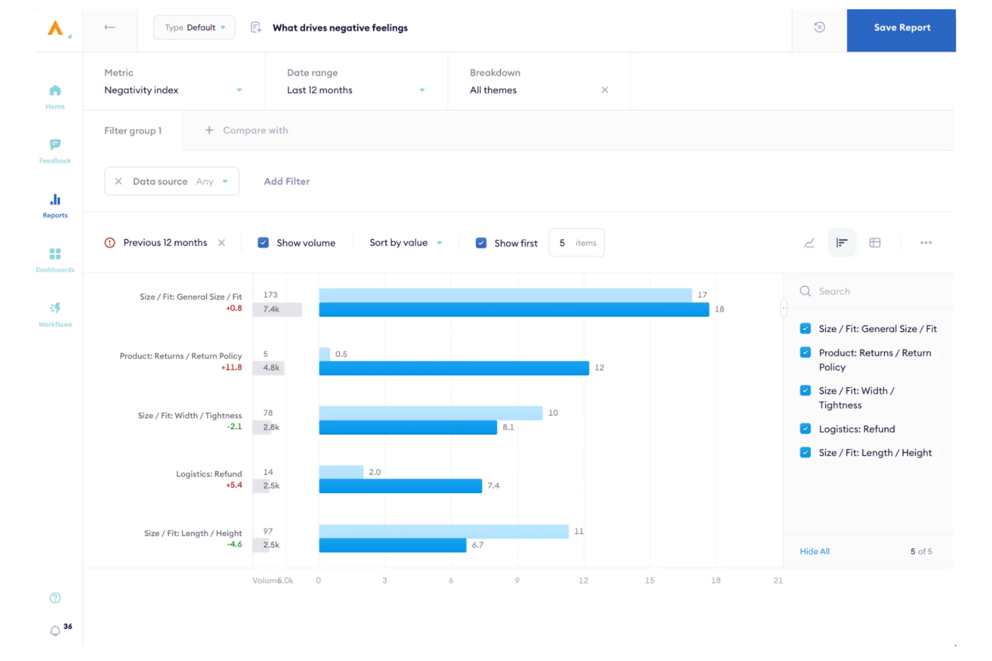992x661 pixels.
Task: Select the Feedback icon in the sidebar
Action: click(54, 149)
